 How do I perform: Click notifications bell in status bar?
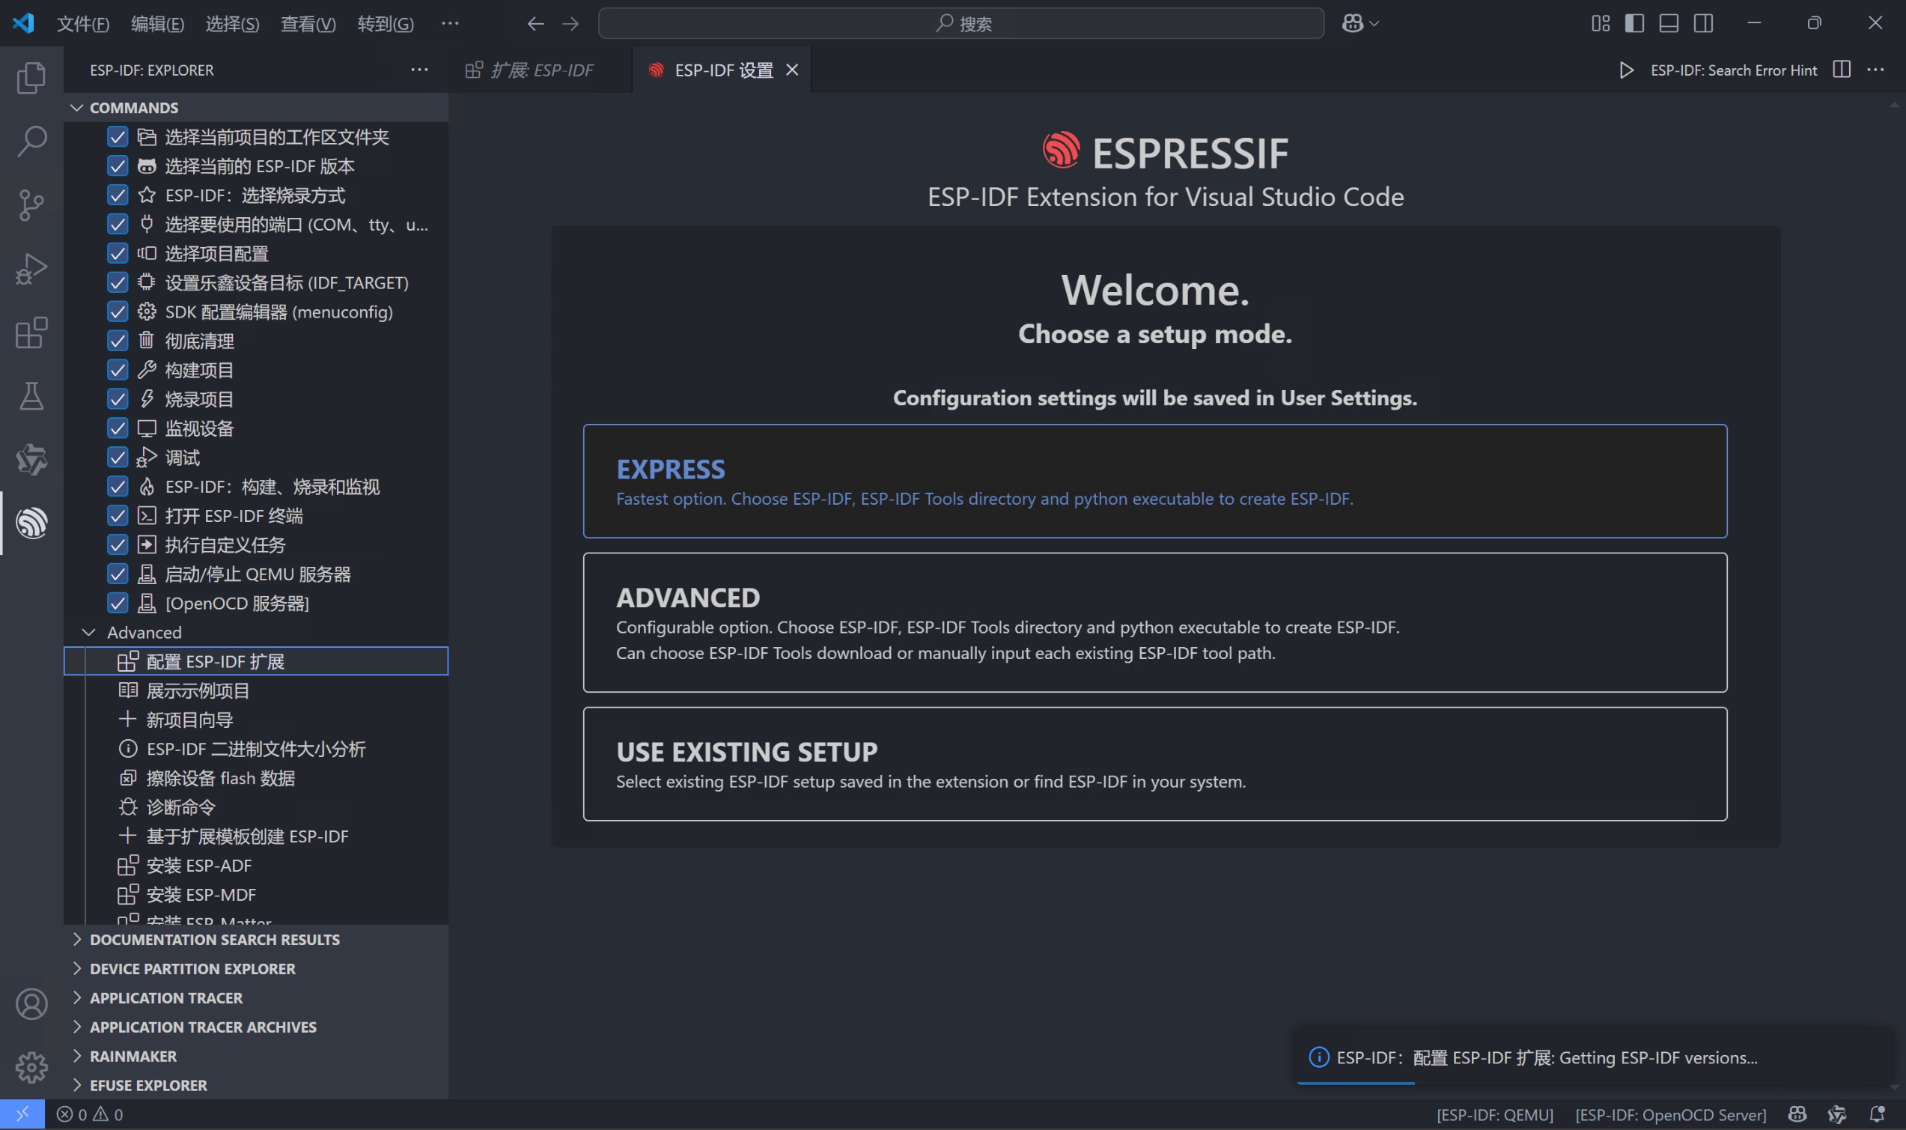(x=1877, y=1114)
